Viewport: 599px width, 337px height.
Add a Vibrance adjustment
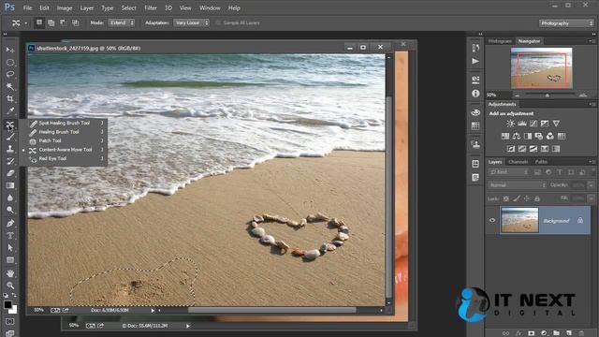pyautogui.click(x=556, y=124)
